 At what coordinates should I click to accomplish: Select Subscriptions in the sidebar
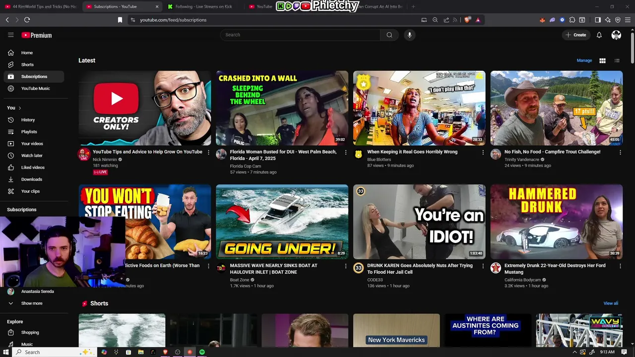click(34, 76)
